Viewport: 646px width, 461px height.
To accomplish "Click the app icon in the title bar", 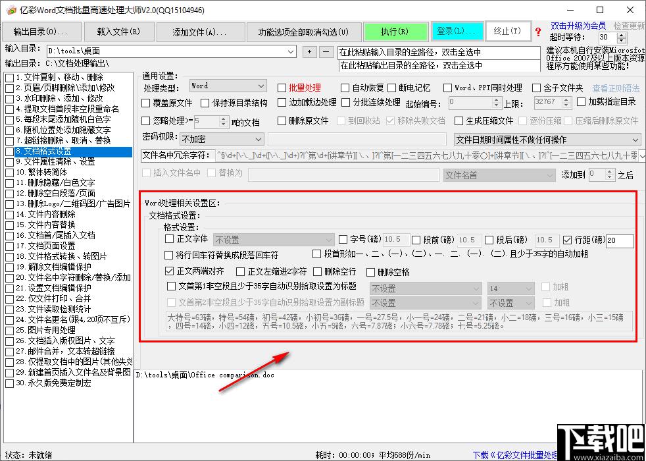I will tap(12, 11).
